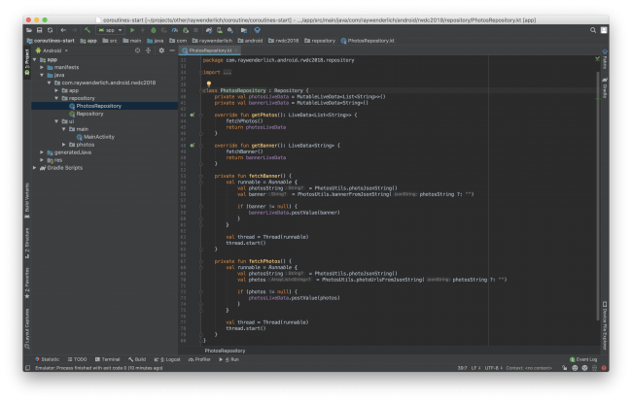Click the yellow lightbulb intention icon
Image resolution: width=632 pixels, height=402 pixels.
pos(209,84)
